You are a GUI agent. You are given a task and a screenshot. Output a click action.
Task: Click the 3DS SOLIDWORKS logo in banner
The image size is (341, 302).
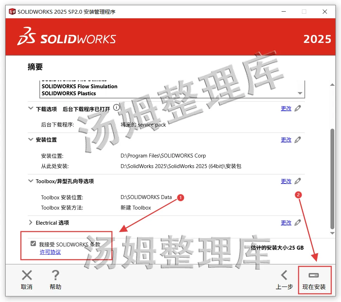(66, 37)
